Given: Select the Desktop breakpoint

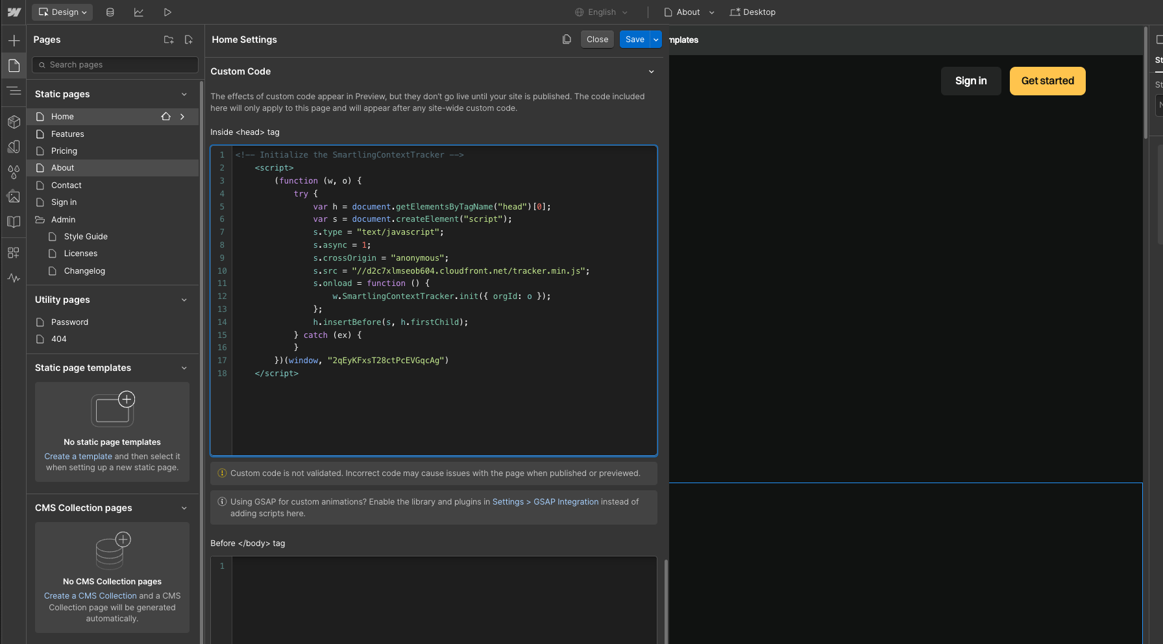Looking at the screenshot, I should coord(752,12).
